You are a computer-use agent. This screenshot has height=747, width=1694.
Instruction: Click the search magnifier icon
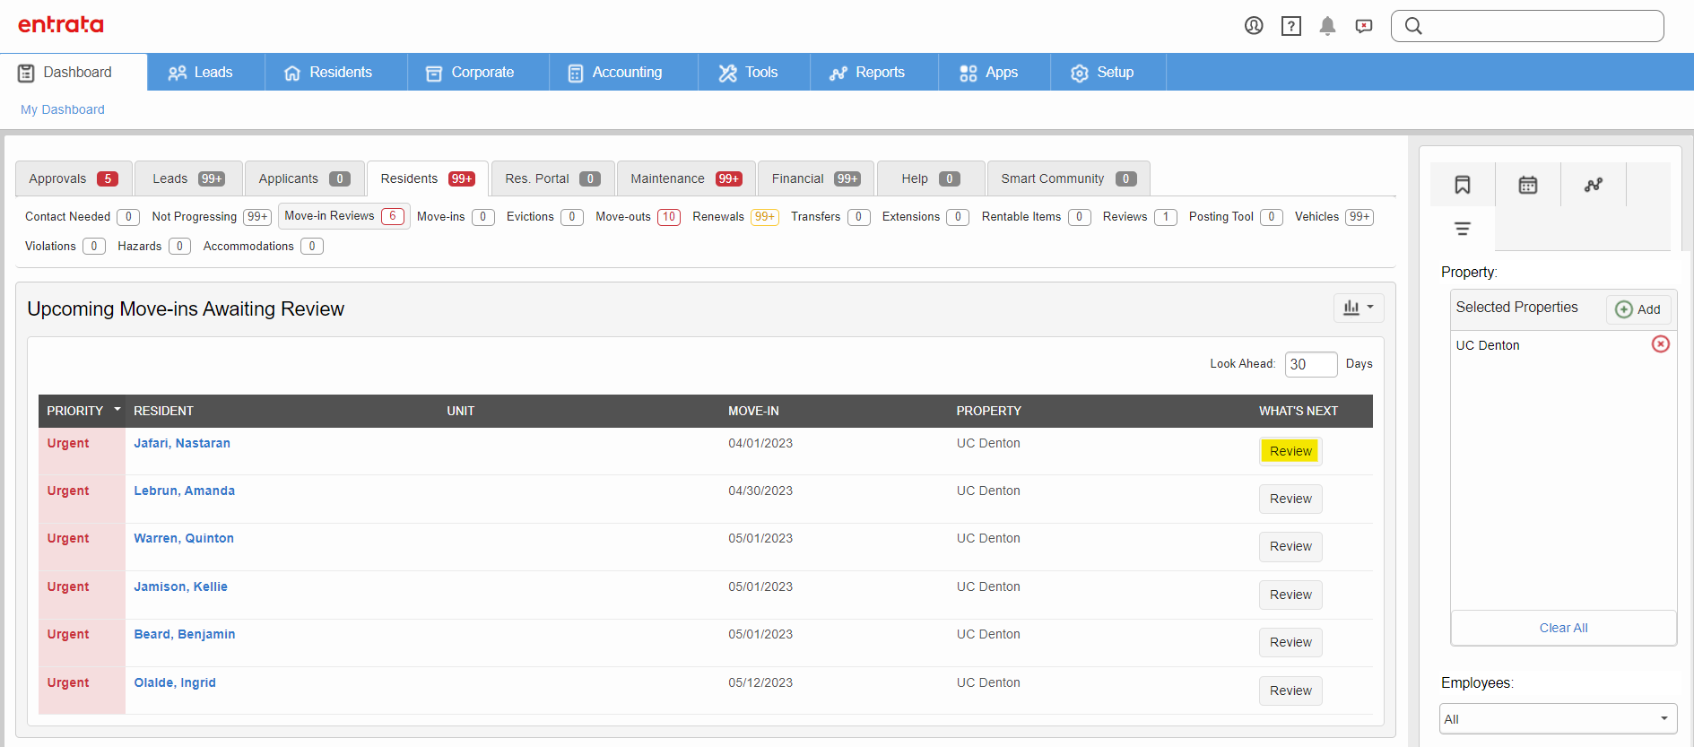pos(1413,26)
